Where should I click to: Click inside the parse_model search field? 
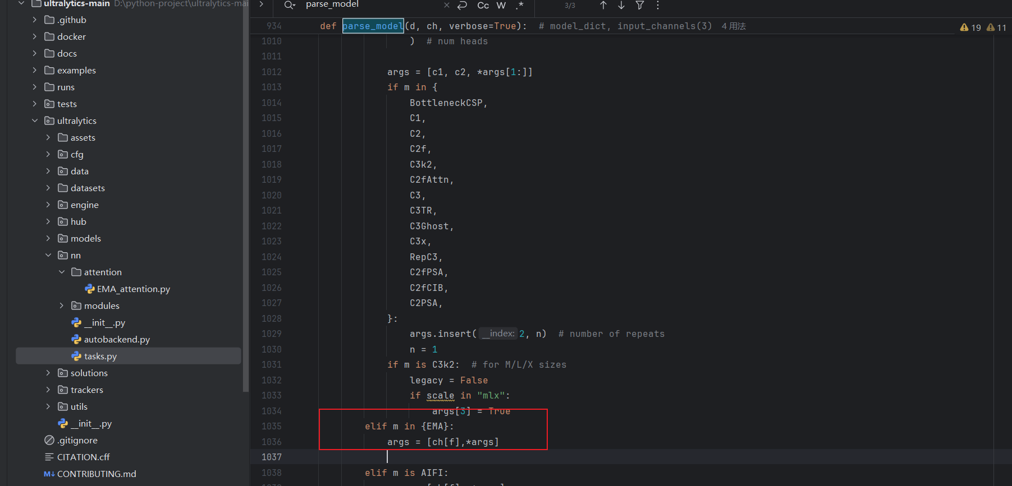370,4
